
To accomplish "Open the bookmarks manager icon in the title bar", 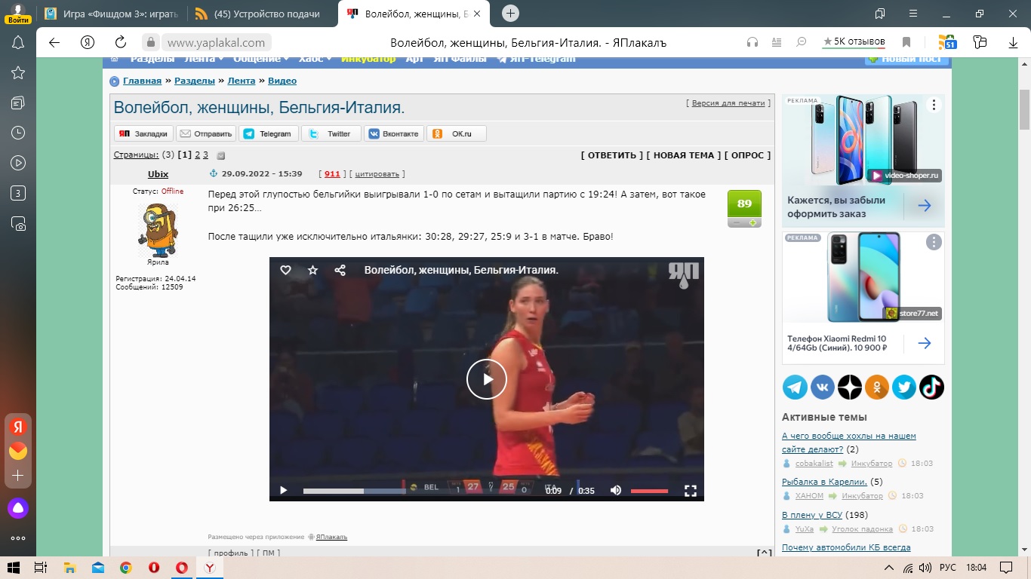I will click(880, 14).
